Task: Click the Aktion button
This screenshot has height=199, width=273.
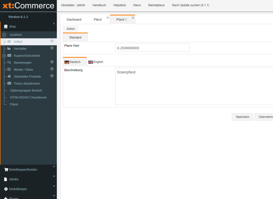Action: (71, 29)
